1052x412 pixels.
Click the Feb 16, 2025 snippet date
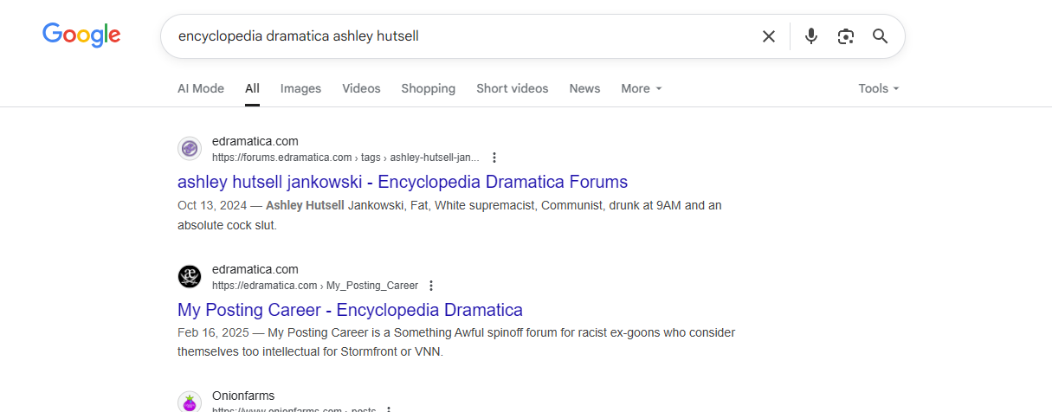(x=213, y=332)
